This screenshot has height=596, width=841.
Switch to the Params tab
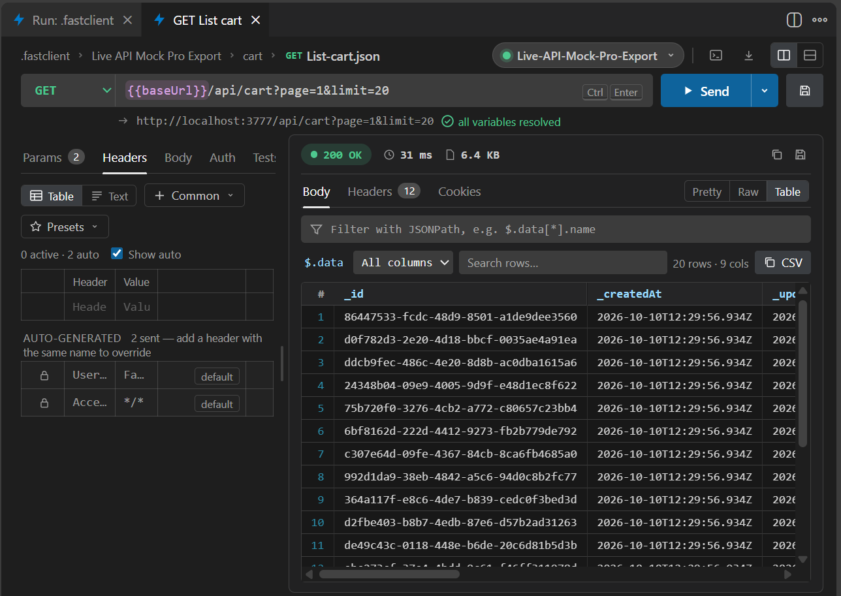[54, 157]
